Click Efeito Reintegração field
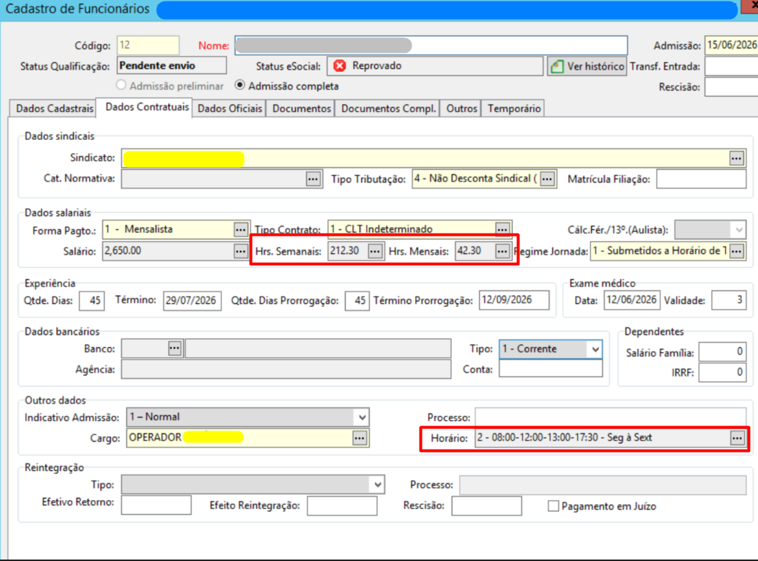758x561 pixels. tap(342, 506)
